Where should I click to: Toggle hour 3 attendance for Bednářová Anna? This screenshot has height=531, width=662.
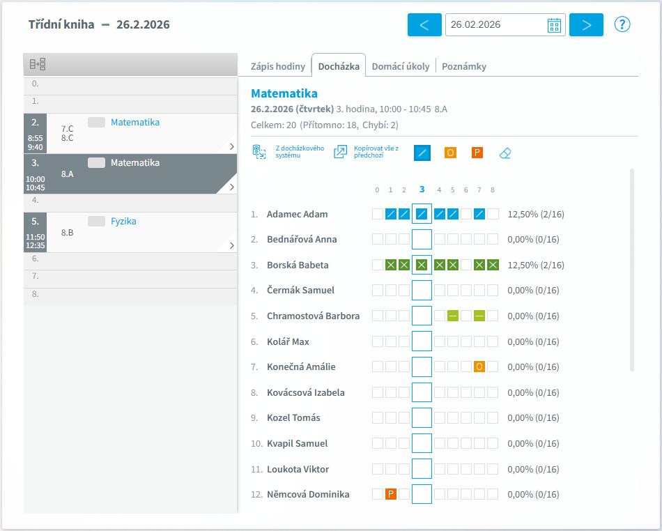[x=422, y=240]
